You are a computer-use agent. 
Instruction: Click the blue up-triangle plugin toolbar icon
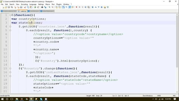96,7
